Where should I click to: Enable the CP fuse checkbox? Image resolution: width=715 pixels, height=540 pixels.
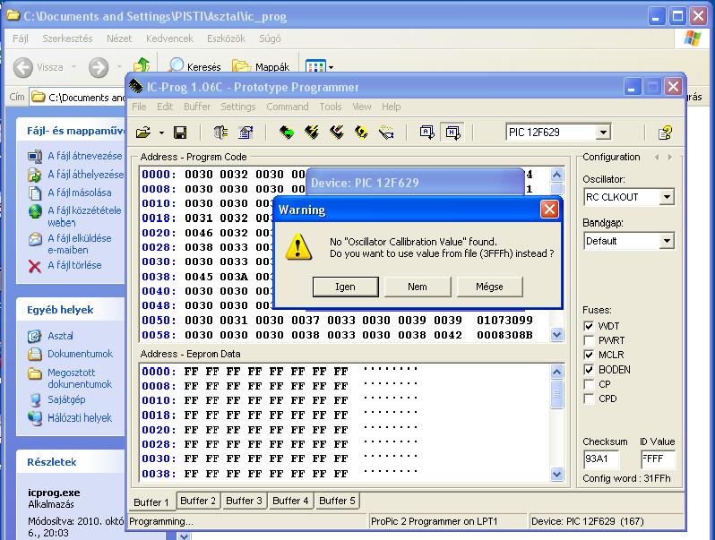(x=589, y=384)
